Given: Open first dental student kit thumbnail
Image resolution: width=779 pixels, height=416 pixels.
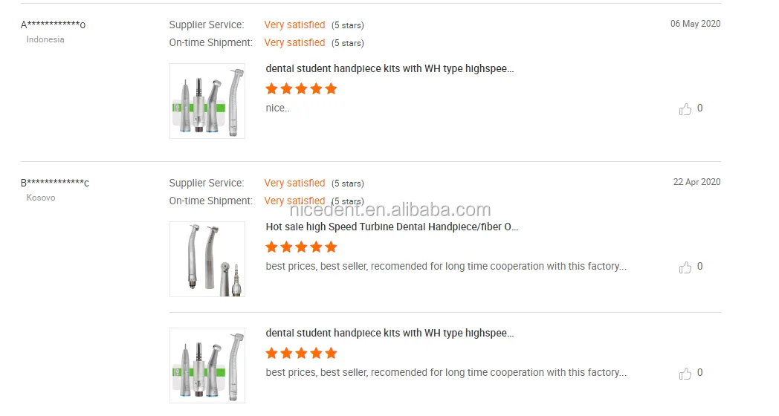Looking at the screenshot, I should (207, 101).
